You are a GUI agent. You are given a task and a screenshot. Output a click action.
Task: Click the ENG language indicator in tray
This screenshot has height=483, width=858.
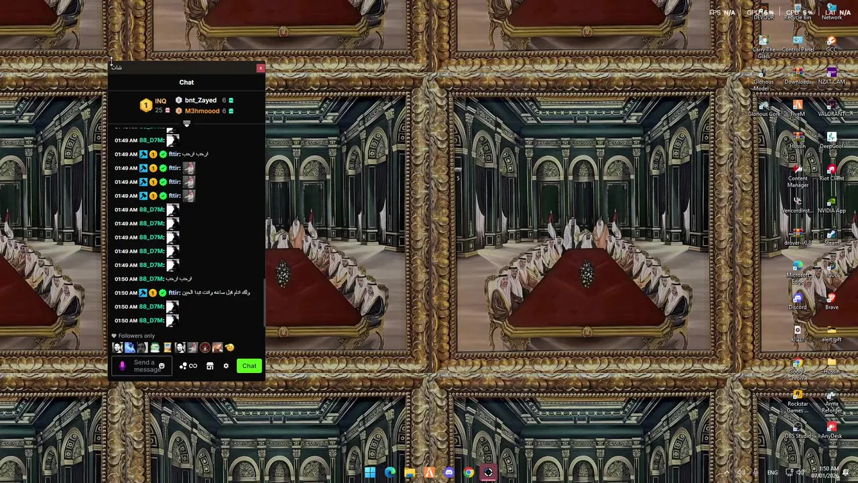[773, 473]
